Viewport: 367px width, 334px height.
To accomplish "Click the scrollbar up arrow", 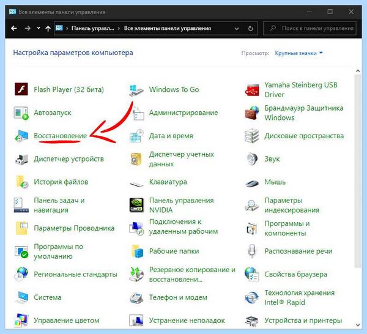I will pos(358,71).
